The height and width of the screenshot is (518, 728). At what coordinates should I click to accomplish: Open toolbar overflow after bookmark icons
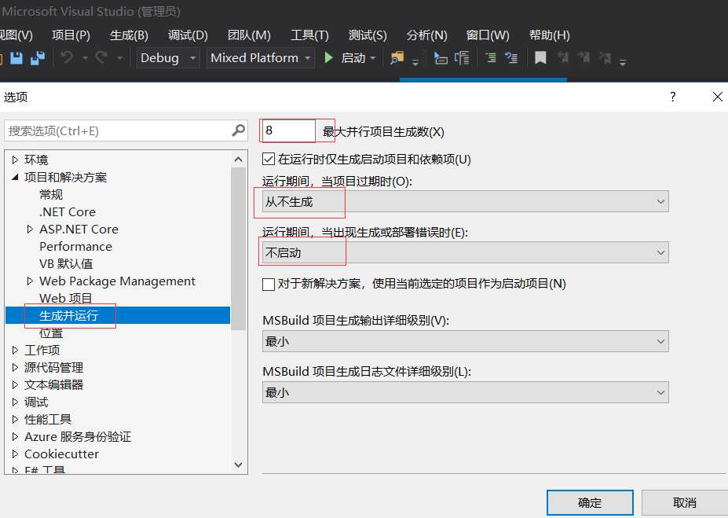tap(623, 61)
